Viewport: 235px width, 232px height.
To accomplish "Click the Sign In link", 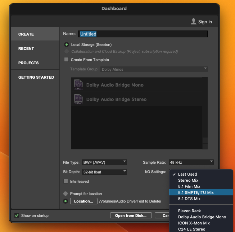I will click(x=205, y=22).
